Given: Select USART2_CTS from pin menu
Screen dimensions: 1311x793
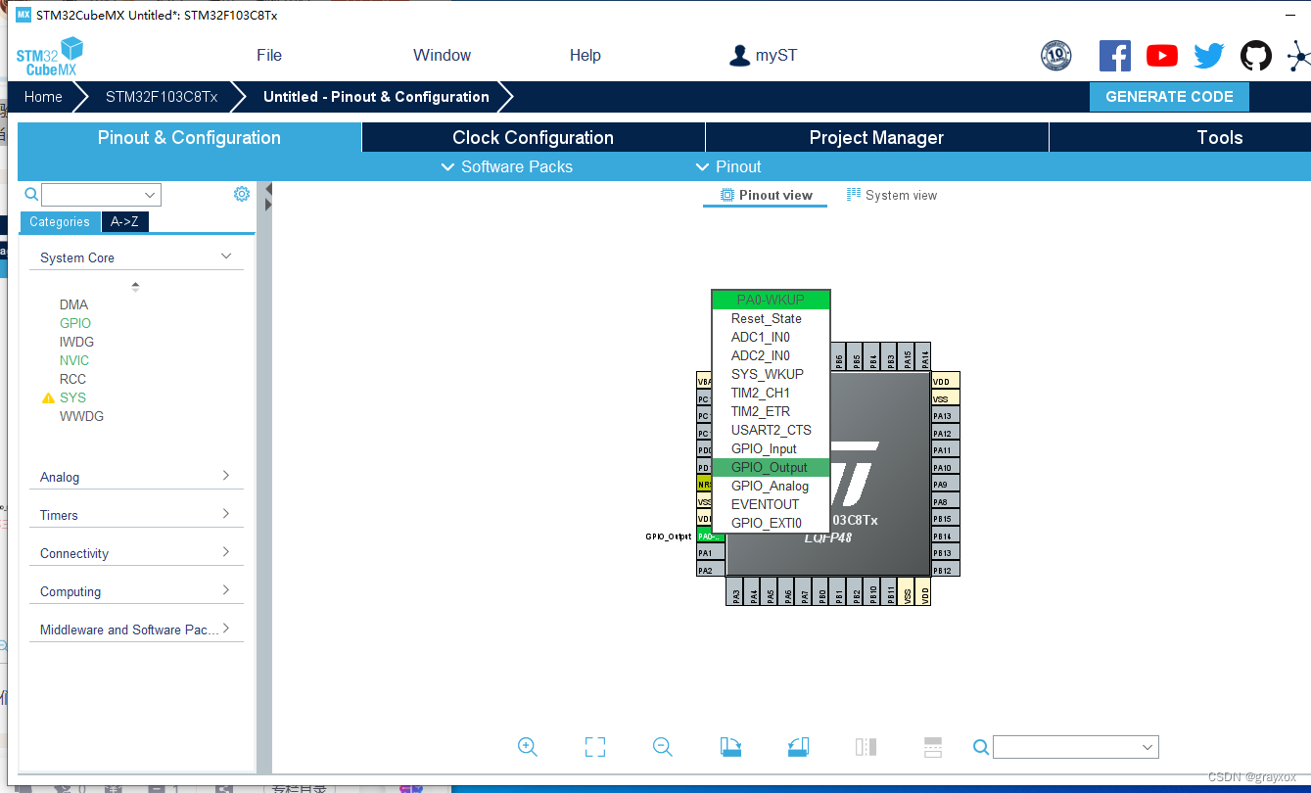Looking at the screenshot, I should click(771, 431).
